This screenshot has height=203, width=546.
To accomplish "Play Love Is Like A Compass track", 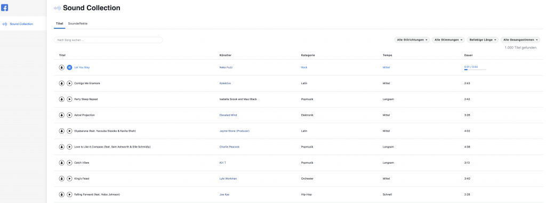I will (x=70, y=147).
